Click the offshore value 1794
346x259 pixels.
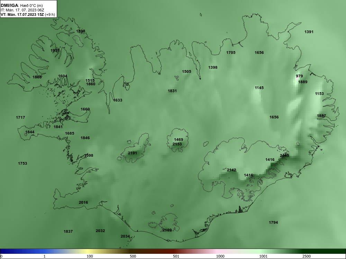tap(273, 222)
